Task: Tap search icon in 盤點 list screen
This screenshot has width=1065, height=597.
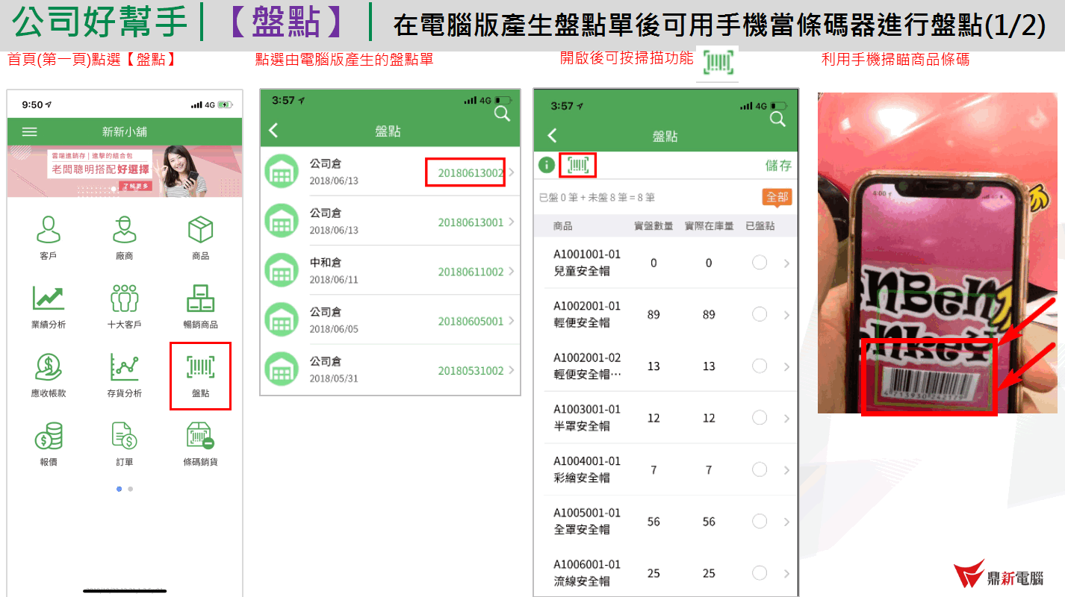Action: pyautogui.click(x=503, y=113)
